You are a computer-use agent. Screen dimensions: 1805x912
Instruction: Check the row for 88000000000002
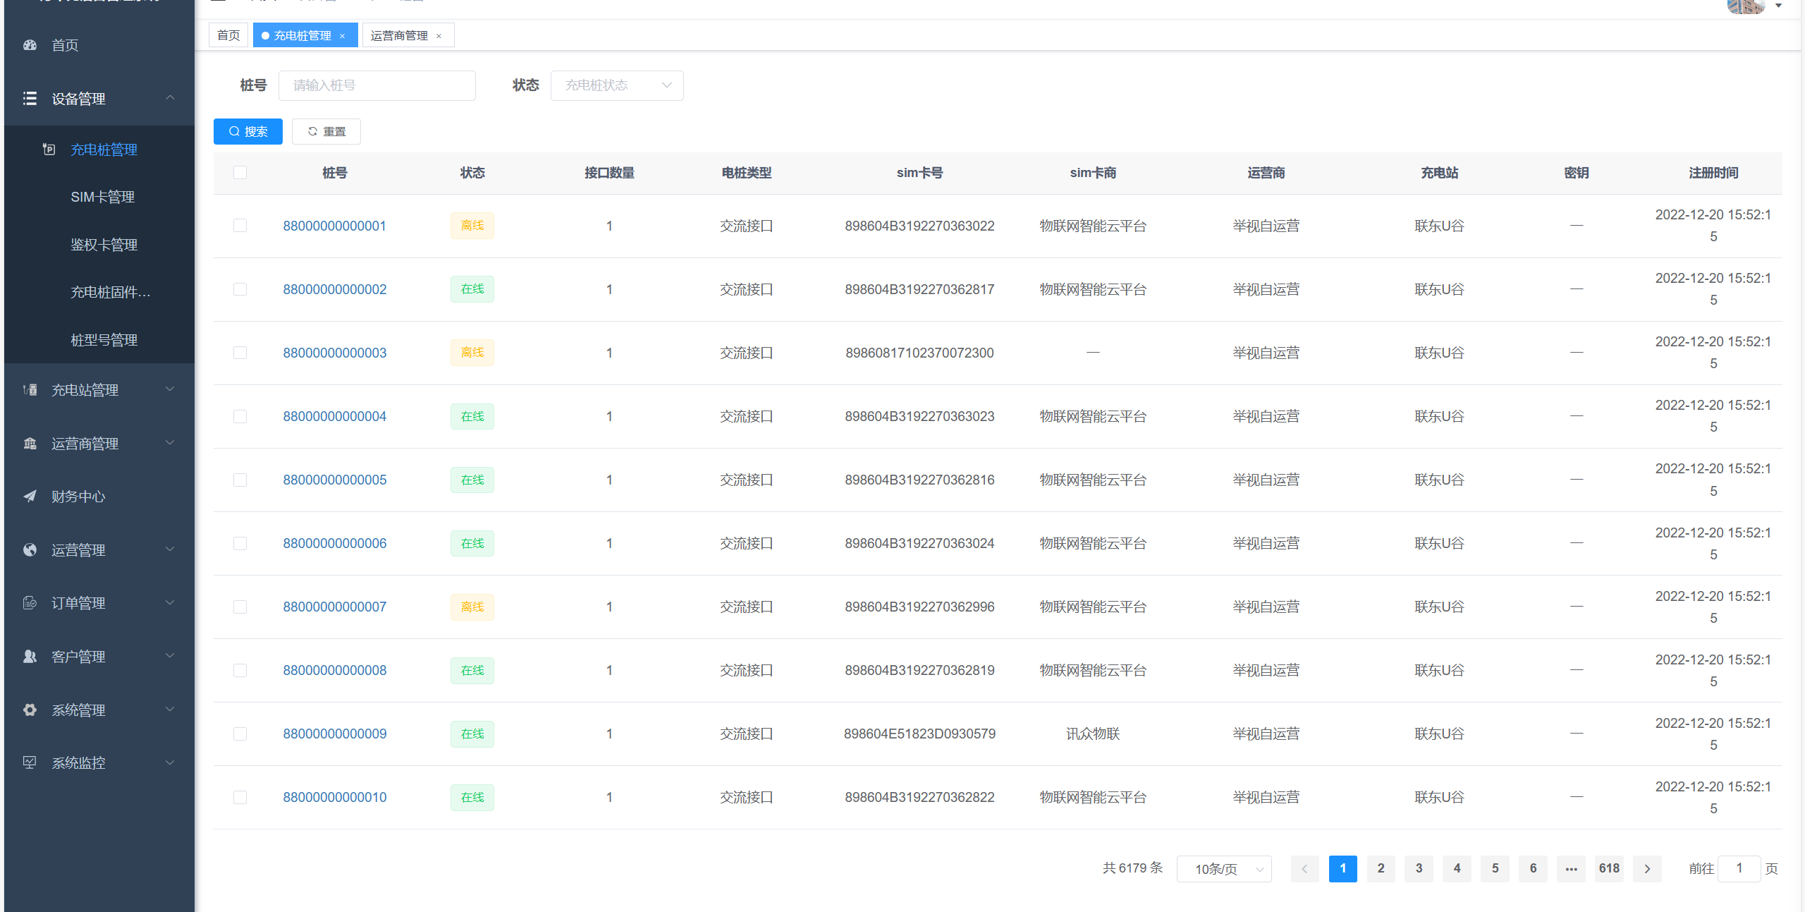coord(240,289)
